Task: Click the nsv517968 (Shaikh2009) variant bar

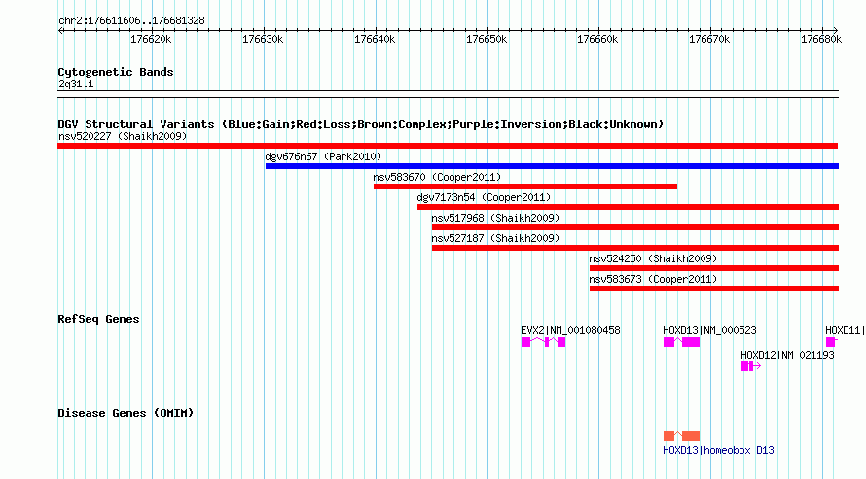Action: [635, 227]
